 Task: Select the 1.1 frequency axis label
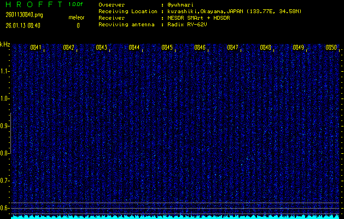[x=5, y=71]
